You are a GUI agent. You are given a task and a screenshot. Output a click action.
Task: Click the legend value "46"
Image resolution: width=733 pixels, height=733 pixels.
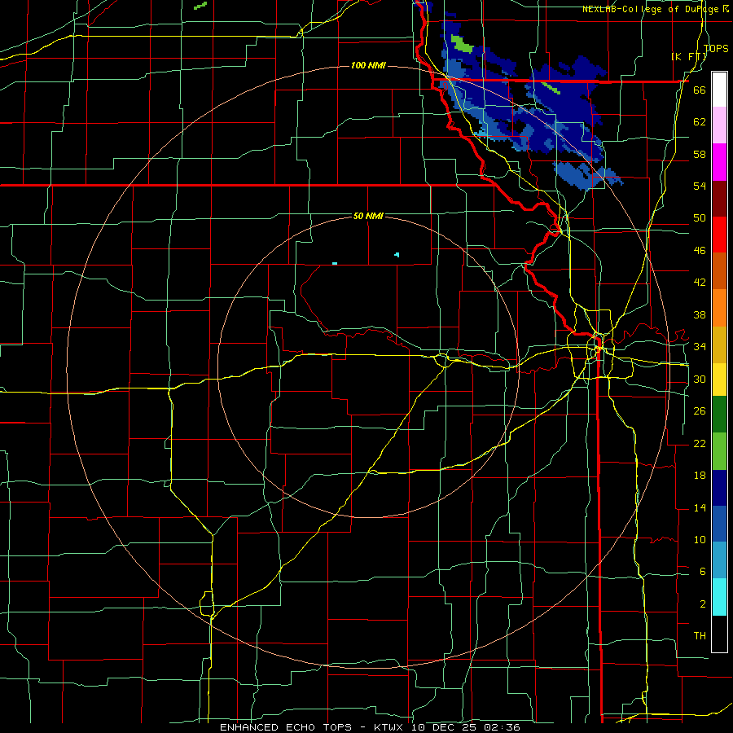point(700,251)
